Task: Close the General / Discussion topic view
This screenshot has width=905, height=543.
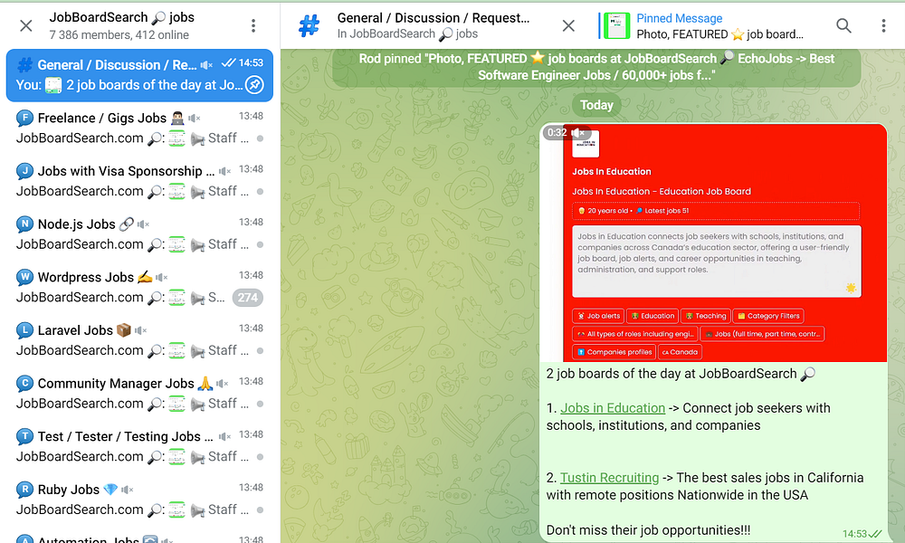Action: [568, 25]
